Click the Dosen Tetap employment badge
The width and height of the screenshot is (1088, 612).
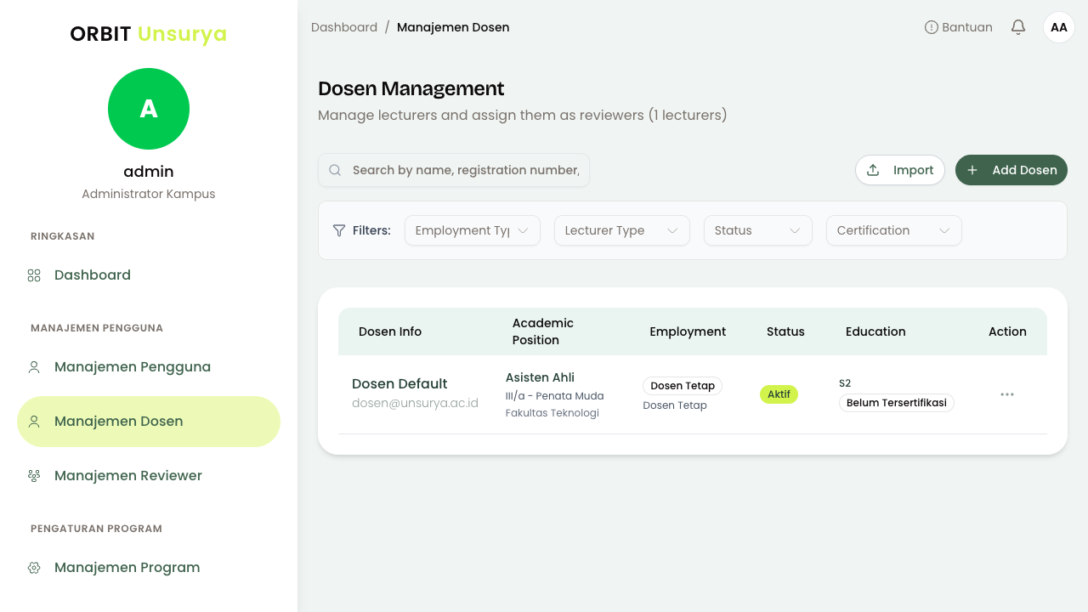click(683, 386)
